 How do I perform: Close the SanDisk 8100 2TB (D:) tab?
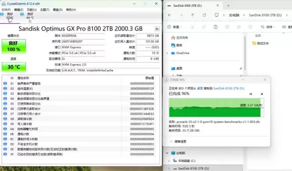click(218, 6)
